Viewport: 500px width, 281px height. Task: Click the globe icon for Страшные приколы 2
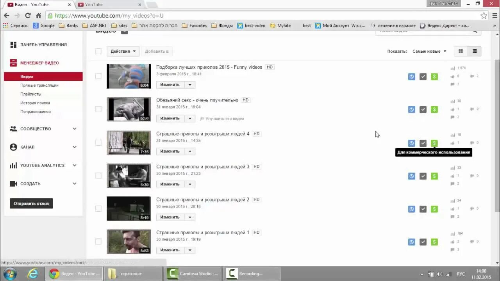411,209
